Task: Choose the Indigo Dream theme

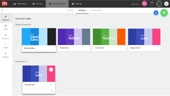Action: [144, 40]
